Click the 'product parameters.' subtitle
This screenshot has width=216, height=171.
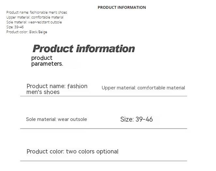pos(47,61)
